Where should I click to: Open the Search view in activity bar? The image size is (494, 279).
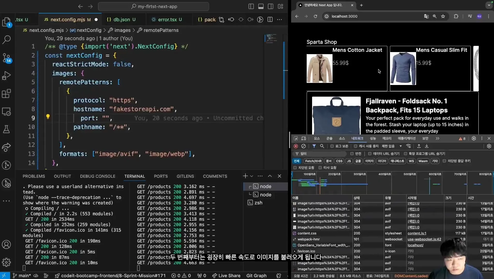click(x=6, y=40)
